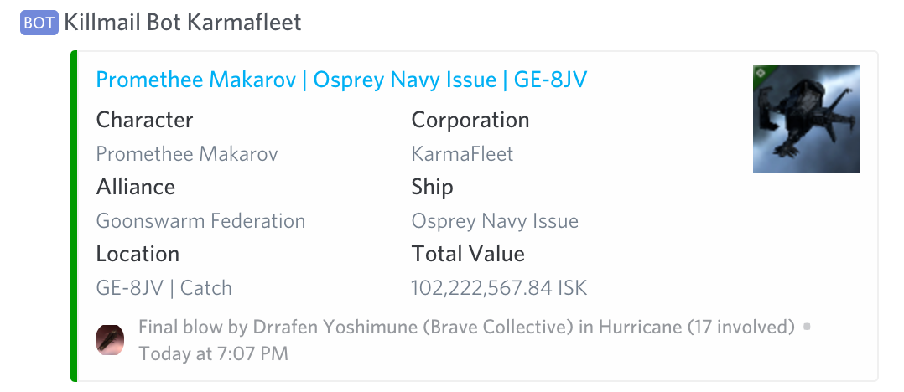The height and width of the screenshot is (392, 904).
Task: Click the Today at 7:07 PM timestamp
Action: tap(213, 353)
